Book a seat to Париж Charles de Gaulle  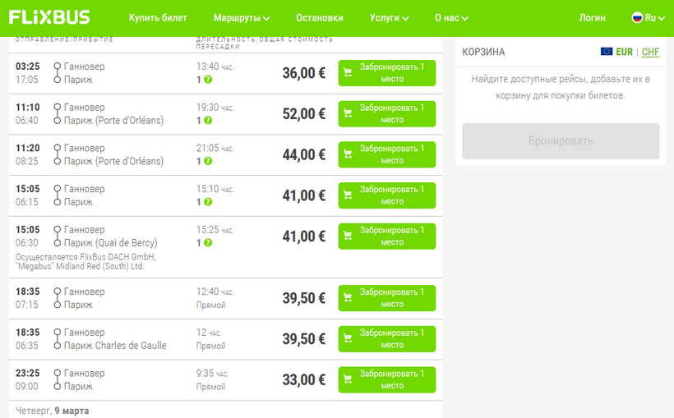pos(386,339)
